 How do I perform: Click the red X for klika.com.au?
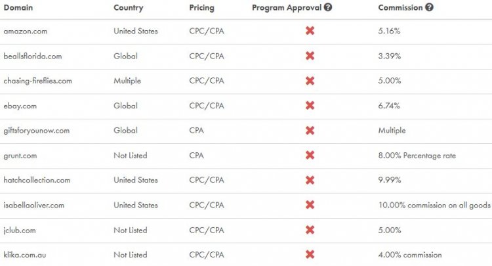pyautogui.click(x=310, y=255)
